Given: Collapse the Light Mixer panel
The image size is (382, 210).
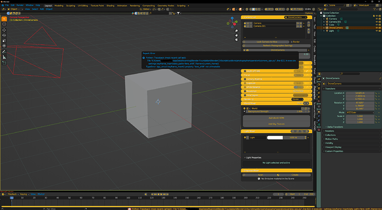Looking at the screenshot, I should click(x=276, y=131).
